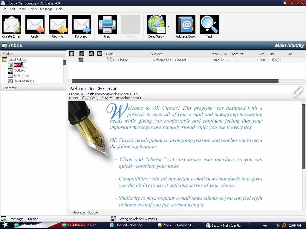The height and width of the screenshot is (229, 306).
Task: Click the '1 message, 0 unread' status text
Action: coord(23,219)
